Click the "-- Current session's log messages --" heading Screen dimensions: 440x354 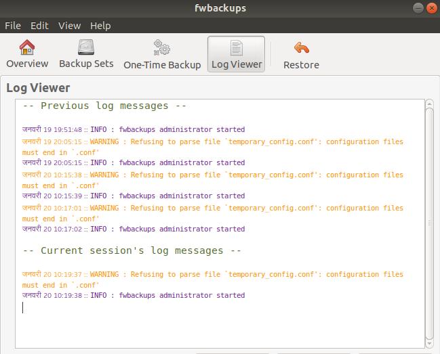(132, 250)
